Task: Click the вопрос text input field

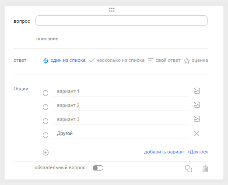Action: click(x=122, y=21)
